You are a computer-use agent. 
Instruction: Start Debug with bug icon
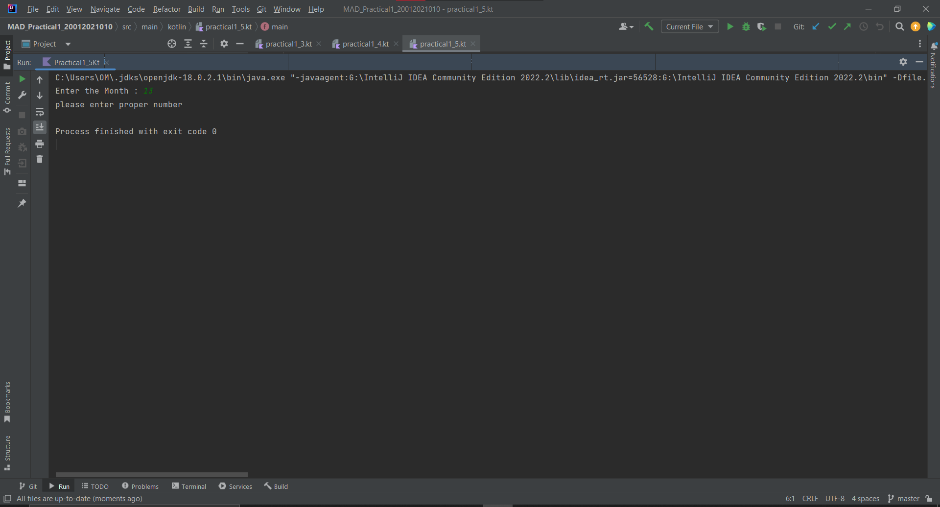pyautogui.click(x=746, y=26)
